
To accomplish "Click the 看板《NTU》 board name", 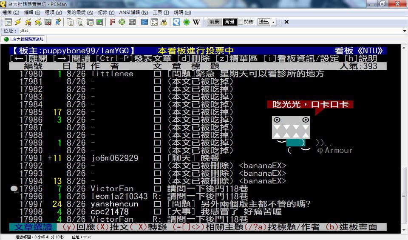I will (x=359, y=51).
